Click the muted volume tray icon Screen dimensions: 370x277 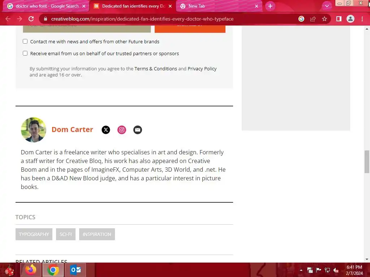(336, 270)
